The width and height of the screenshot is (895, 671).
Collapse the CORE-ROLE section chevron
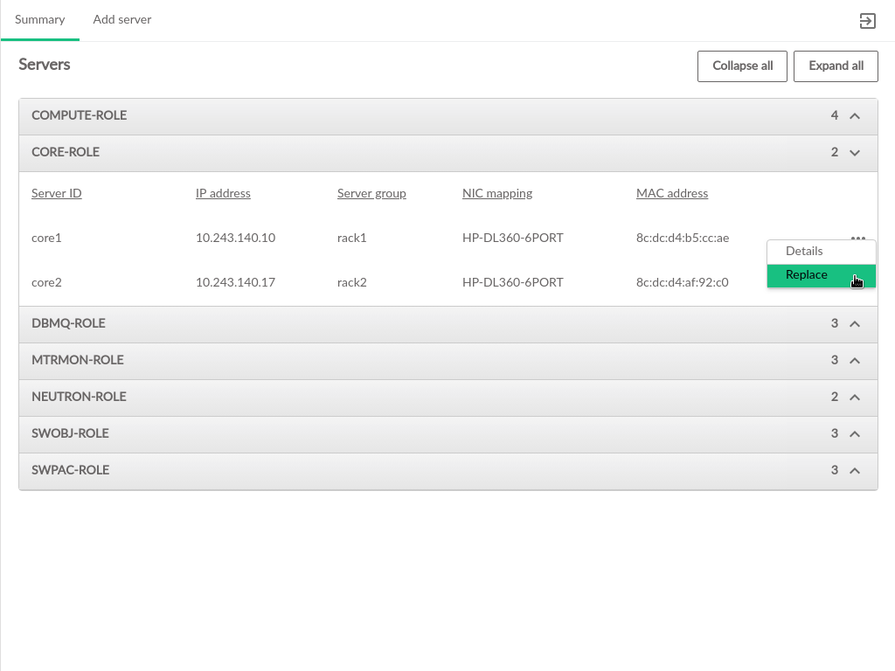click(x=855, y=153)
